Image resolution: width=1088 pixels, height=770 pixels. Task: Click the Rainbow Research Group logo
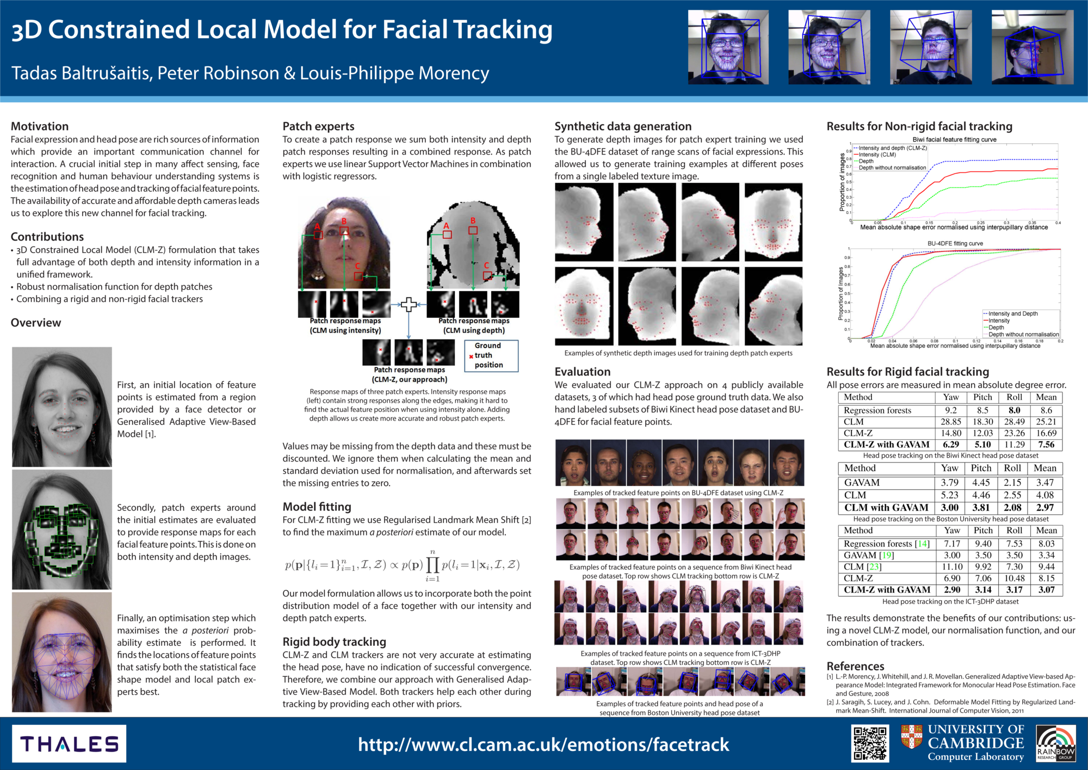(1056, 743)
